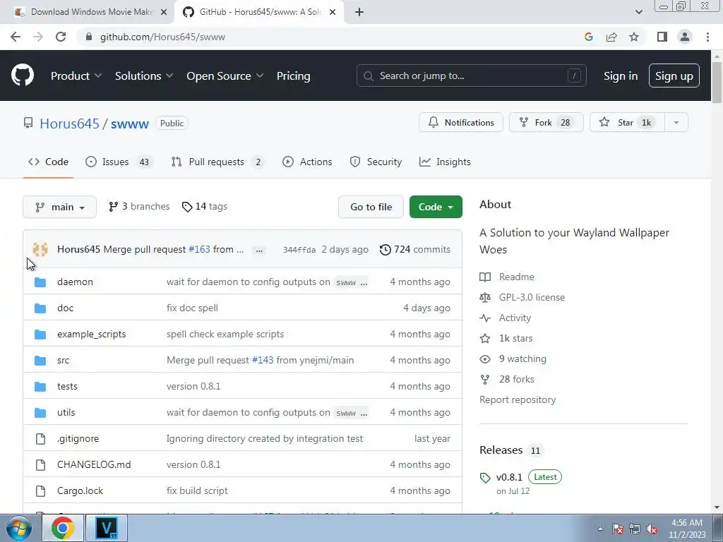Image resolution: width=723 pixels, height=542 pixels.
Task: Open the dropdown arrow next to Star
Action: pos(676,123)
